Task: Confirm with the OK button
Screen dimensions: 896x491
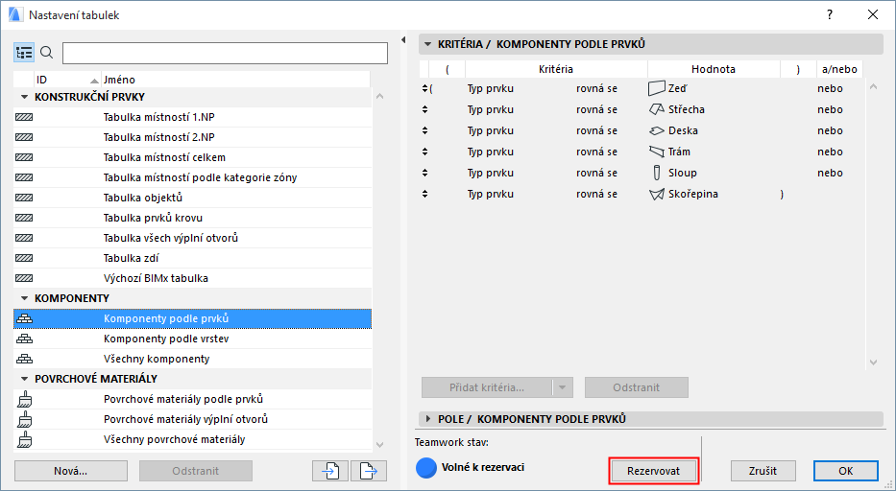Action: coord(846,471)
